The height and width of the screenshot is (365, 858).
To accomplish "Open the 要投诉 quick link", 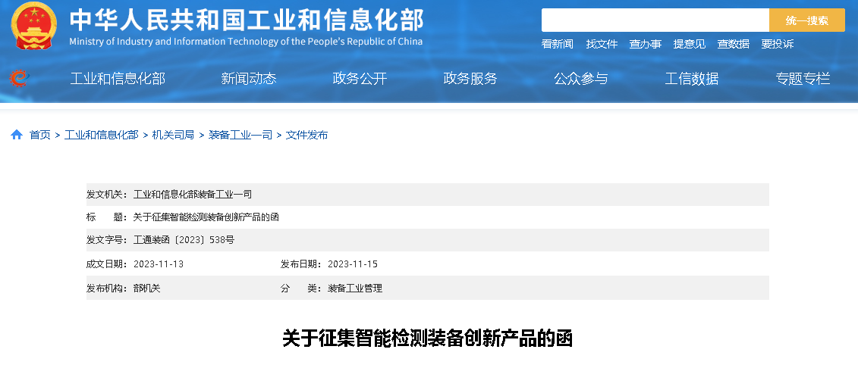I will click(777, 44).
